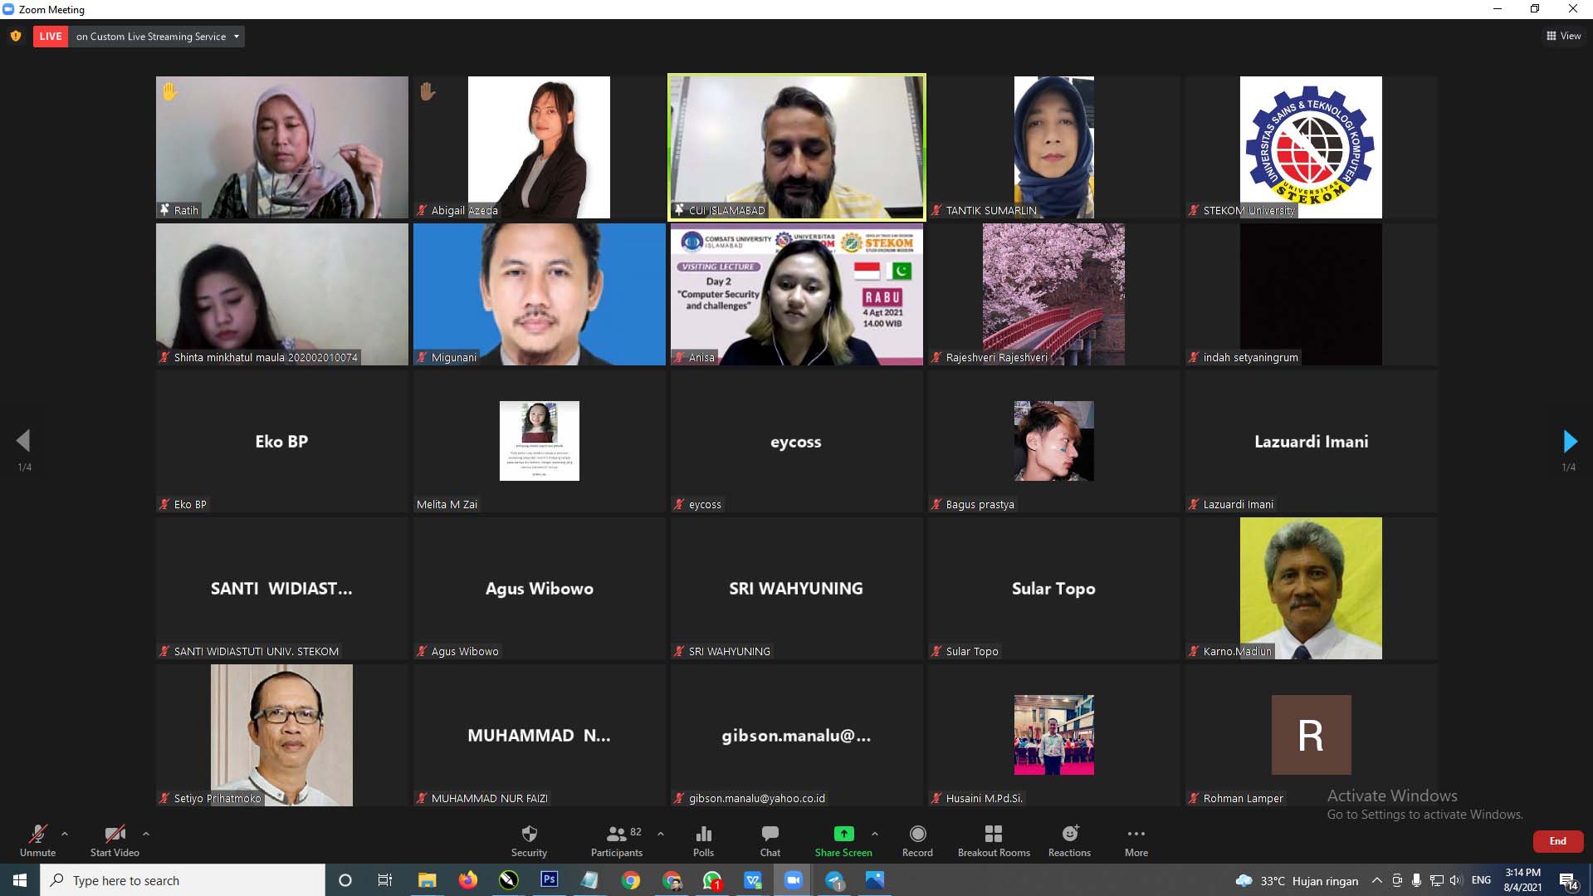1593x896 pixels.
Task: Open the Reactions menu
Action: coord(1069,840)
